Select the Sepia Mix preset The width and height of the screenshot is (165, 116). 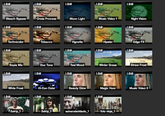pyautogui.click(x=16, y=57)
